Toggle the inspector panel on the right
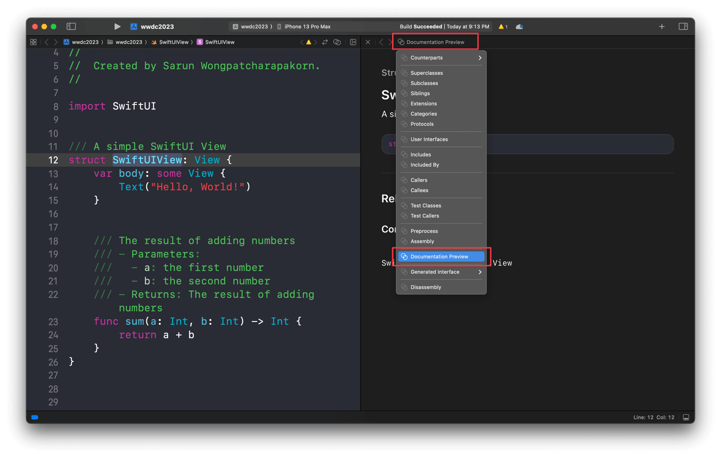Viewport: 721px width, 458px height. [683, 26]
